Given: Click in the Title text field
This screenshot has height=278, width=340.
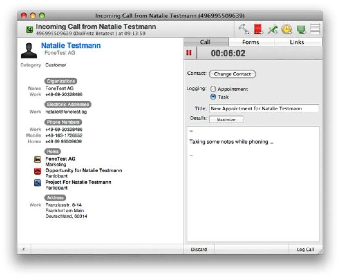Looking at the screenshot, I should [264, 108].
